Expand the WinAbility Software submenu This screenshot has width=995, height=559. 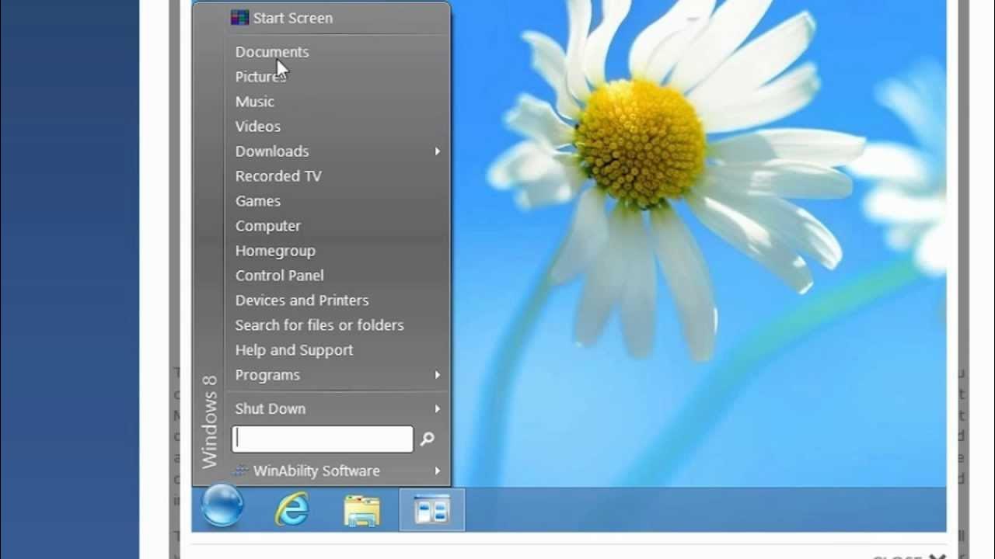(437, 471)
